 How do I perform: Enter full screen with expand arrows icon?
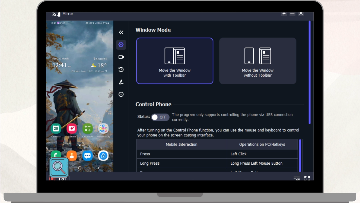point(307,178)
